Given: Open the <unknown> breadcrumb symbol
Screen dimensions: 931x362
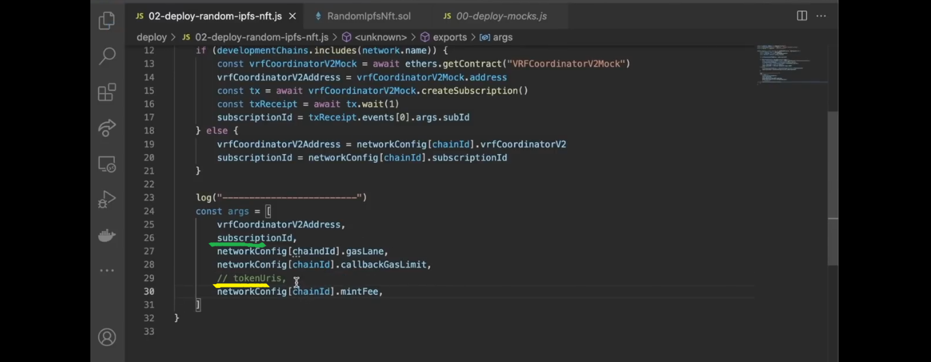Looking at the screenshot, I should (x=374, y=37).
